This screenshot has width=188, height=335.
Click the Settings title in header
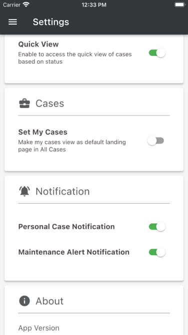pos(51,22)
